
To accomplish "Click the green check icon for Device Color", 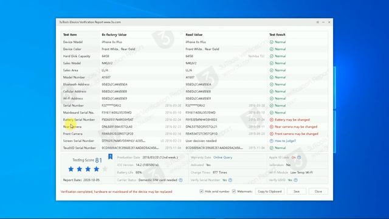I will pyautogui.click(x=272, y=49).
